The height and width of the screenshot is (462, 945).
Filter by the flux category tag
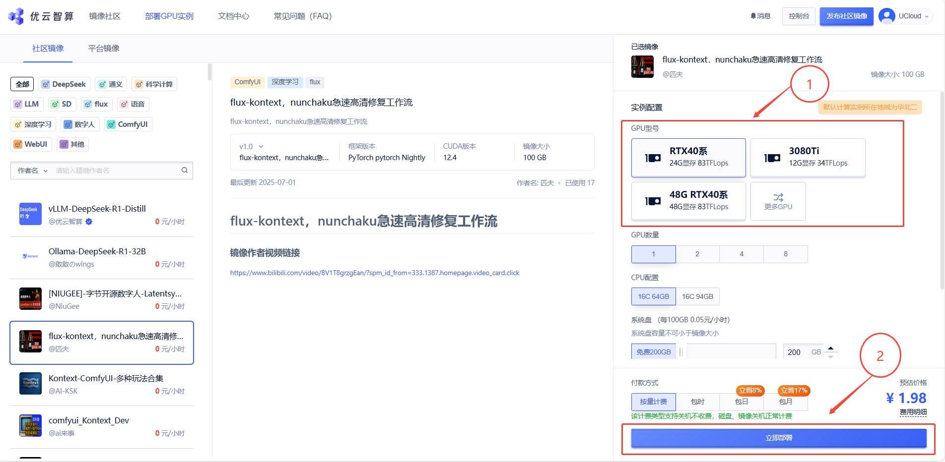96,104
